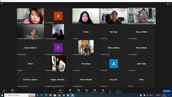Select Ainul Lisa Mardian's video tile
This screenshot has width=172, height=97.
(x=58, y=32)
